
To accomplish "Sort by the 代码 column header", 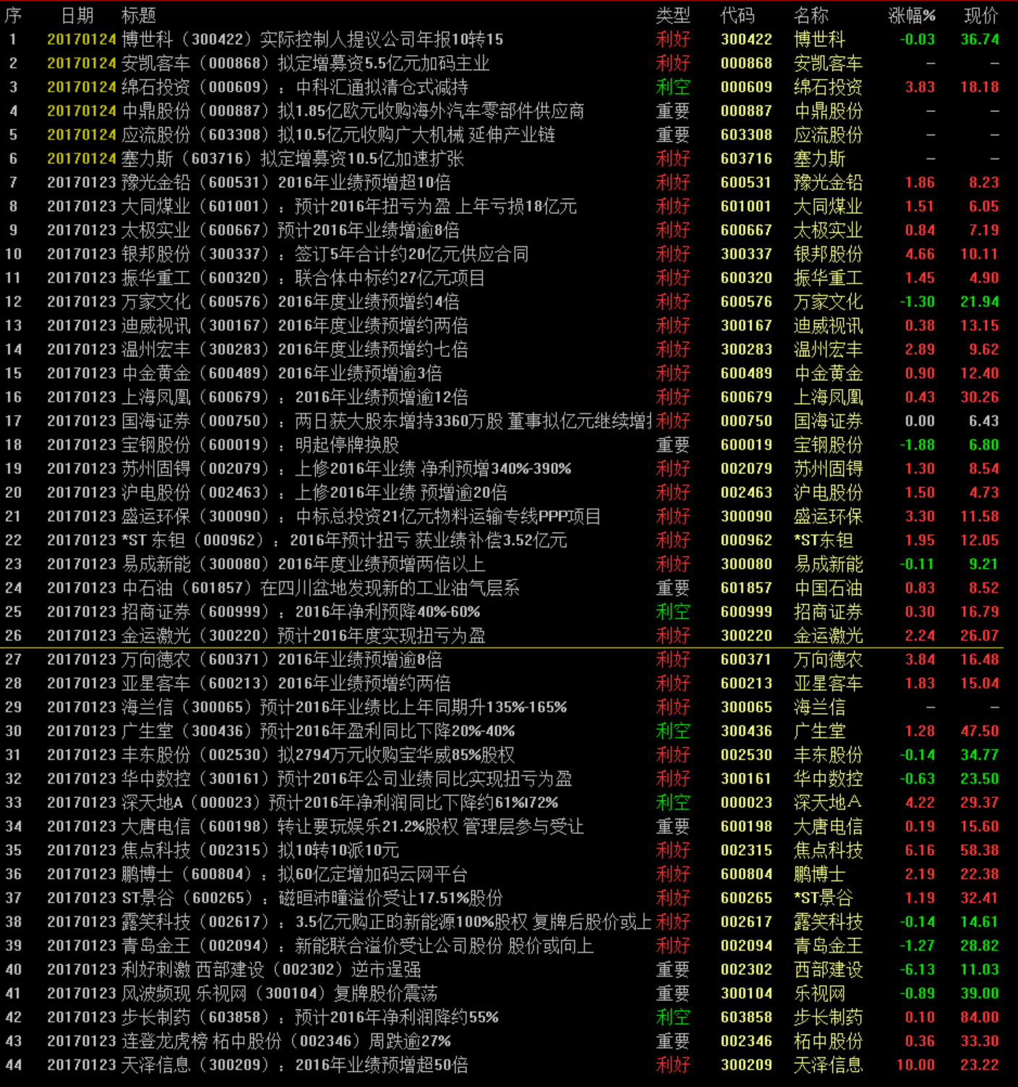I will [737, 15].
